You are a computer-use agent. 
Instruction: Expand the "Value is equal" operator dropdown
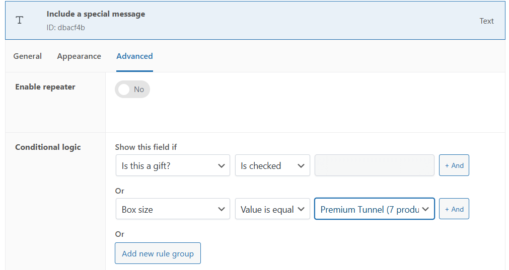[x=272, y=209]
